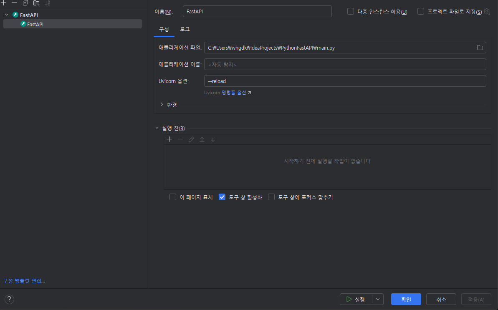The width and height of the screenshot is (498, 310).
Task: Open help with the question mark icon
Action: [x=9, y=299]
